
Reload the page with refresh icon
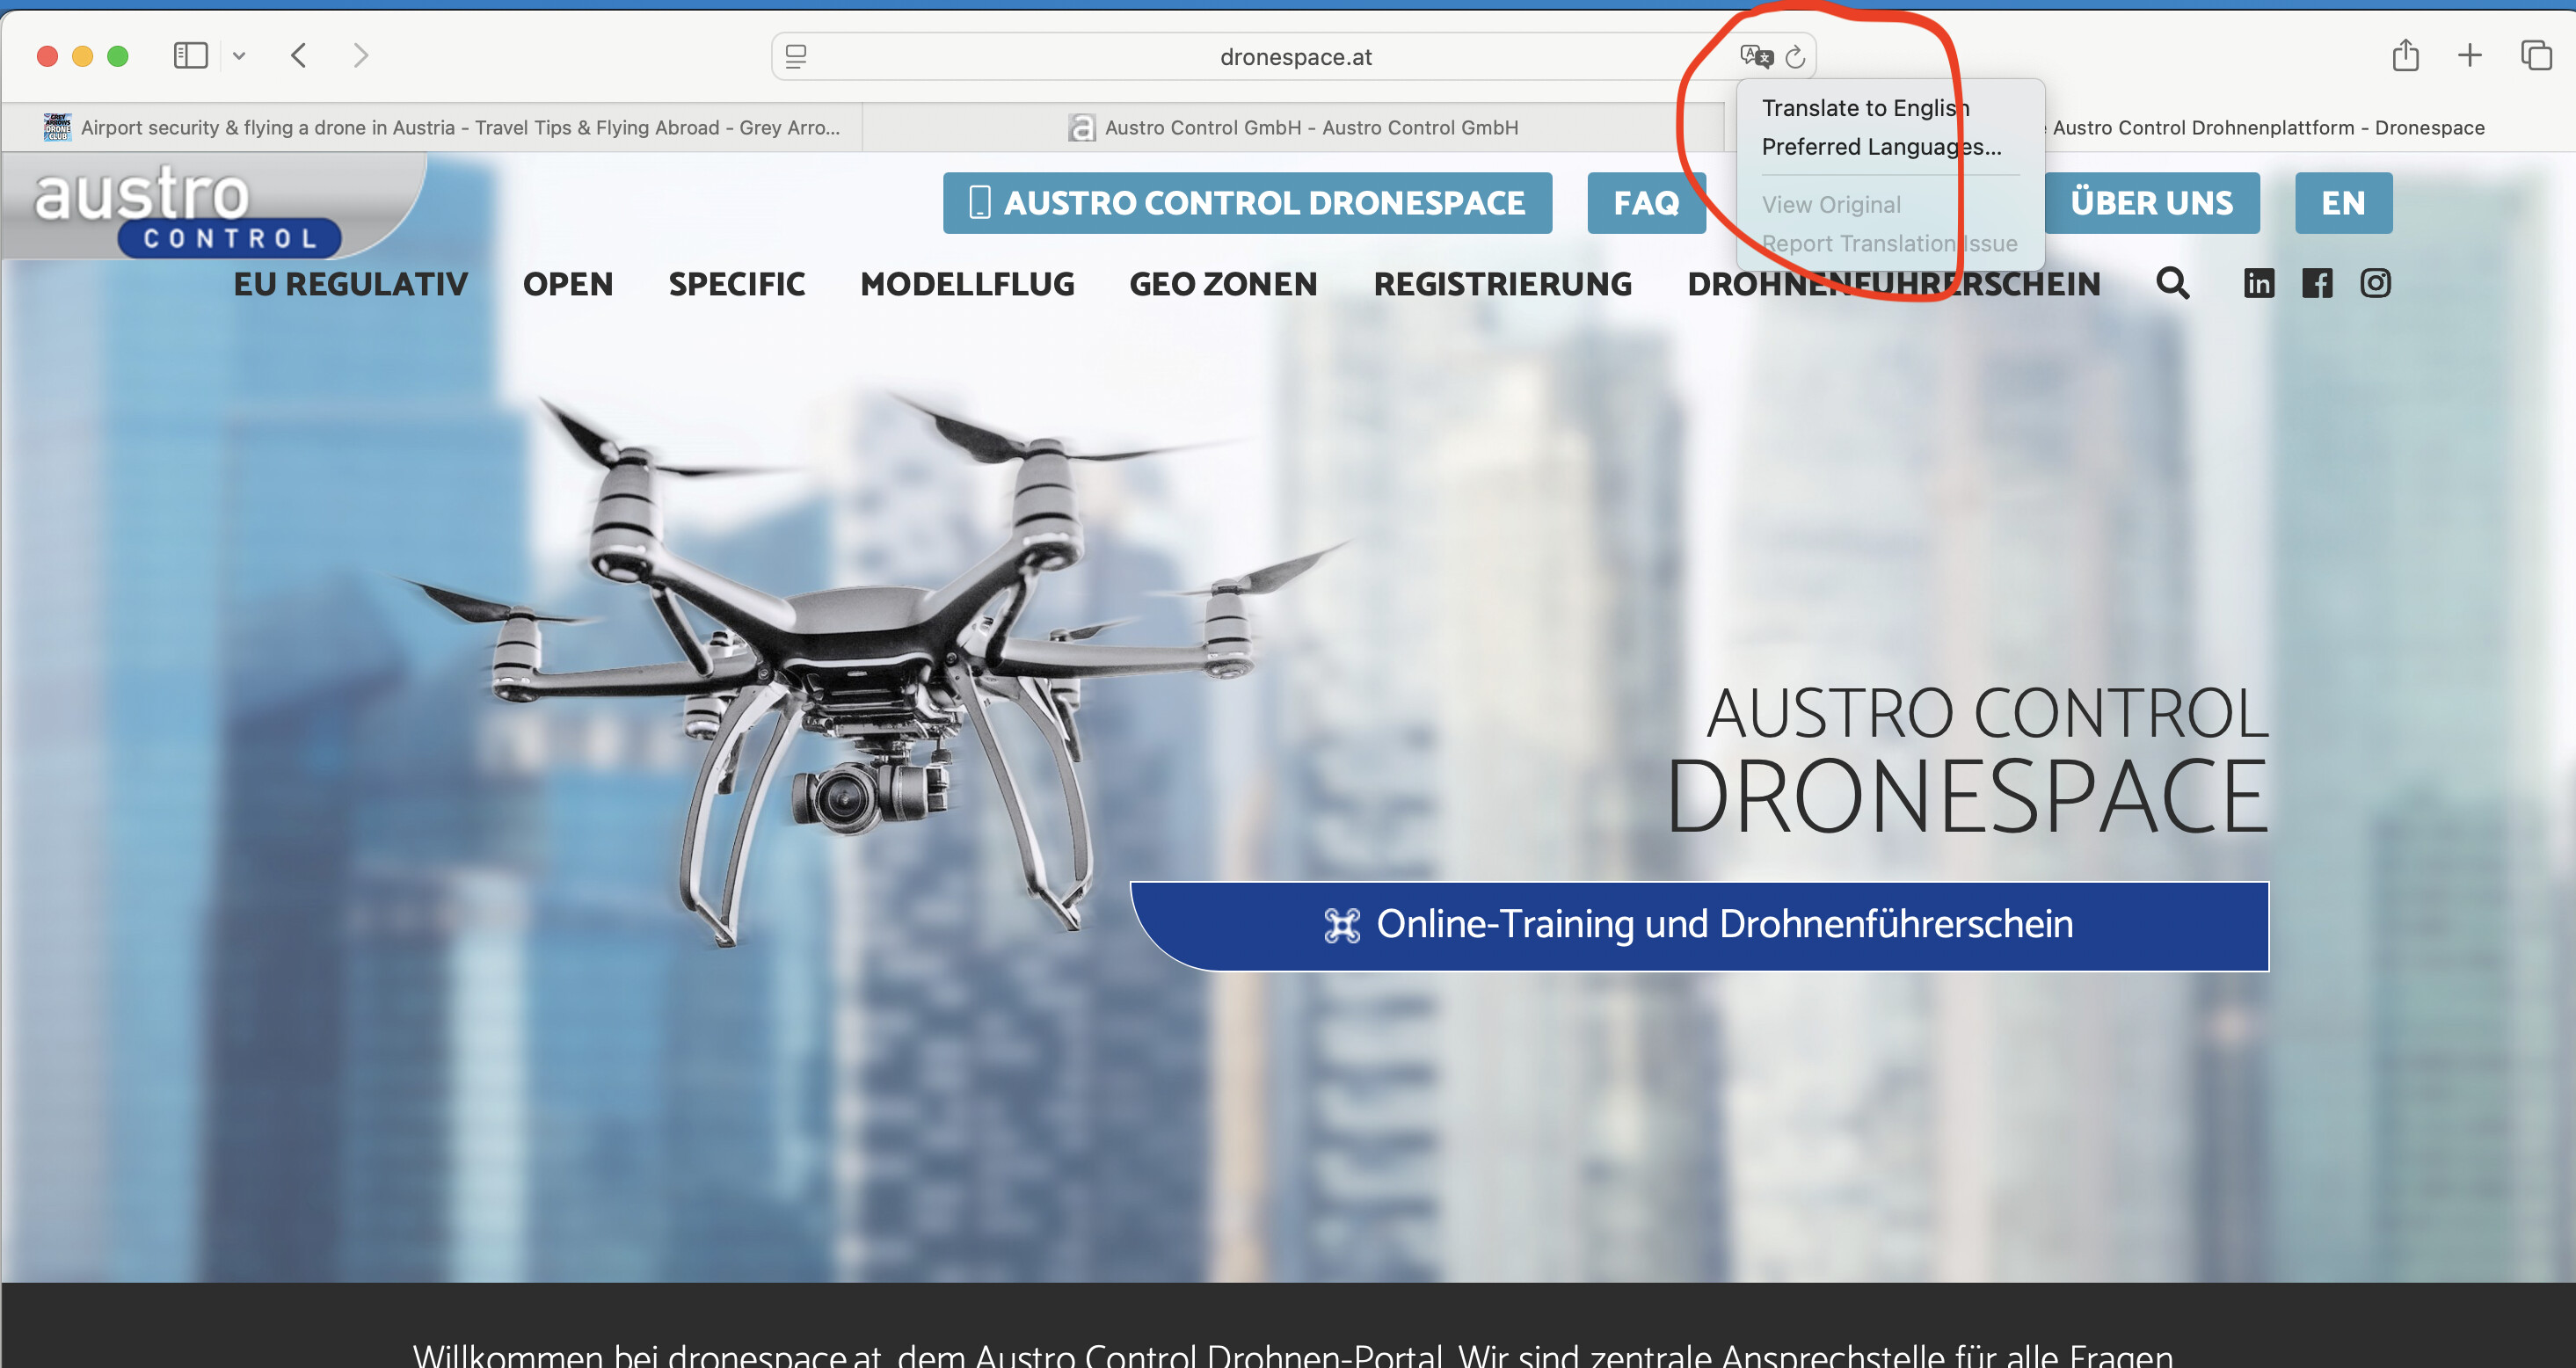click(1795, 57)
